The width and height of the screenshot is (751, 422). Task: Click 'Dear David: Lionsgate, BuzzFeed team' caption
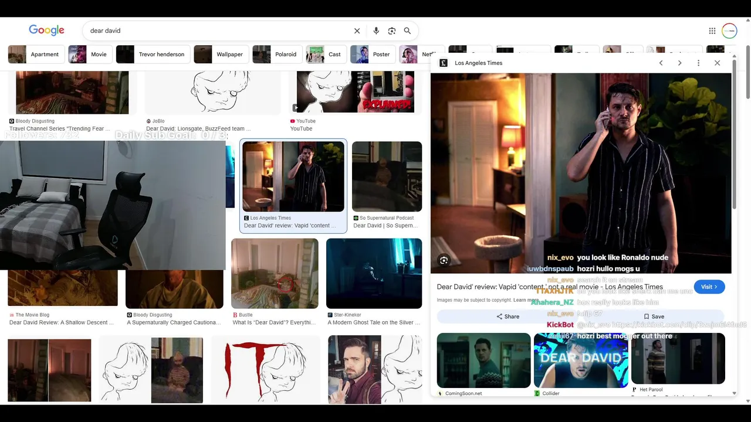(198, 128)
